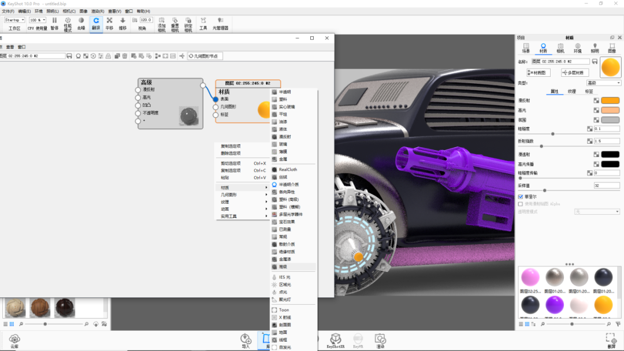The image size is (624, 351).
Task: Toggle 使用漫射贴图 Alpha checkbox
Action: pyautogui.click(x=520, y=204)
